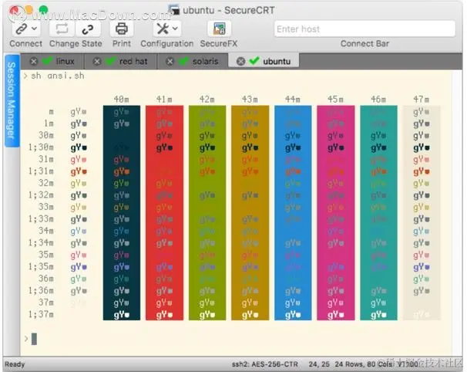This screenshot has width=467, height=372.
Task: Click the 47m column header
Action: click(x=421, y=100)
